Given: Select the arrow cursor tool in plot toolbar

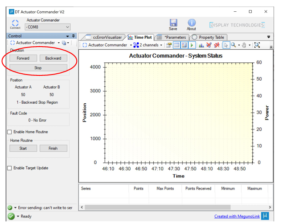Looking at the screenshot, I should point(226,45).
